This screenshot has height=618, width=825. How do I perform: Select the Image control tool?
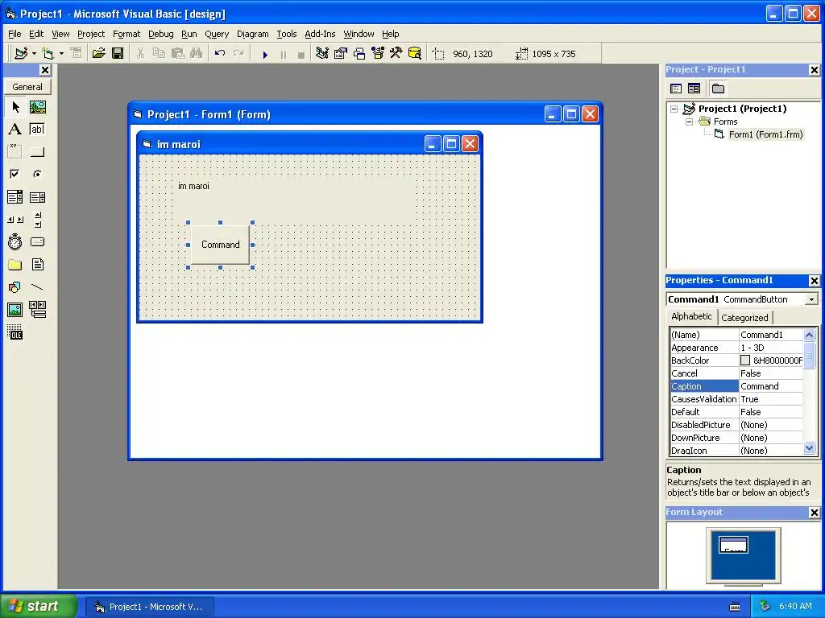point(15,310)
